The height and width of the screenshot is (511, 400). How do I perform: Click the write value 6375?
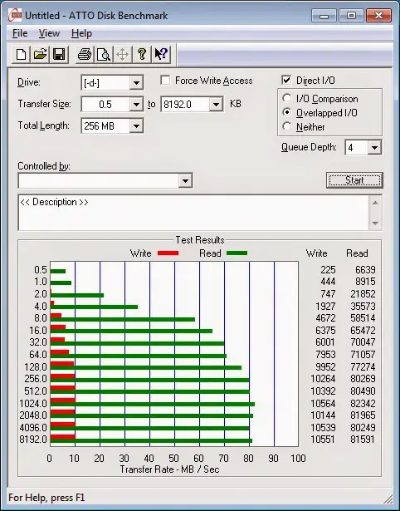click(x=325, y=330)
